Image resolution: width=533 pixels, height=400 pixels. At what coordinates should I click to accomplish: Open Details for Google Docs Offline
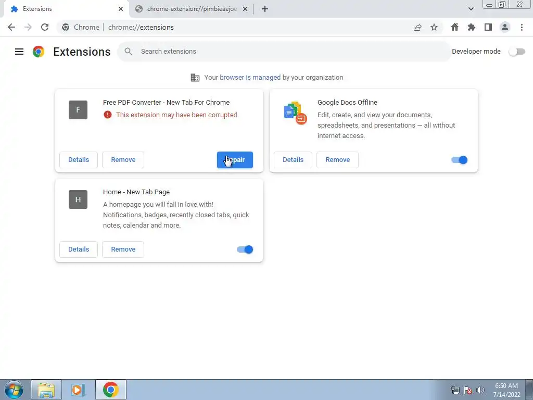(293, 160)
